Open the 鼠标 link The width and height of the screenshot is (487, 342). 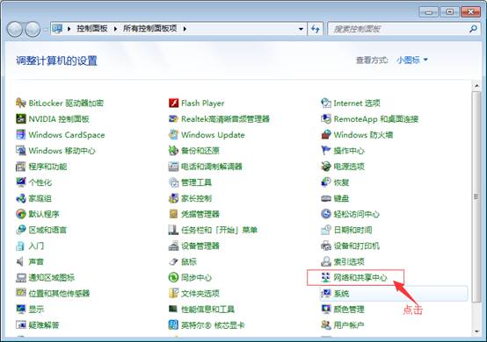[x=189, y=261]
